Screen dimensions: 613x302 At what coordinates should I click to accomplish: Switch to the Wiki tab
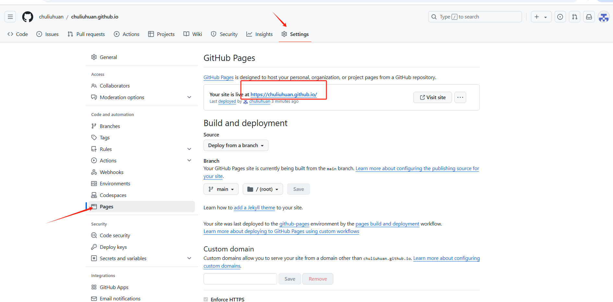coord(193,34)
